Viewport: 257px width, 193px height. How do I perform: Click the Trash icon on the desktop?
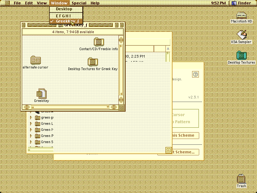pyautogui.click(x=242, y=179)
